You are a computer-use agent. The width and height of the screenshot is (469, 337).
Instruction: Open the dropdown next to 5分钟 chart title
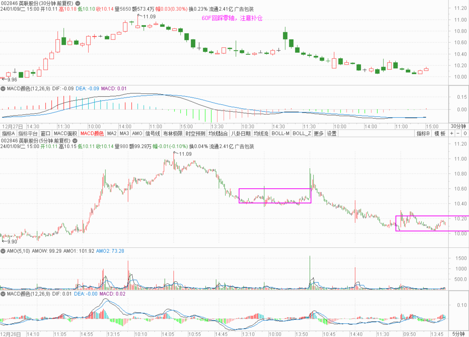(x=75, y=141)
